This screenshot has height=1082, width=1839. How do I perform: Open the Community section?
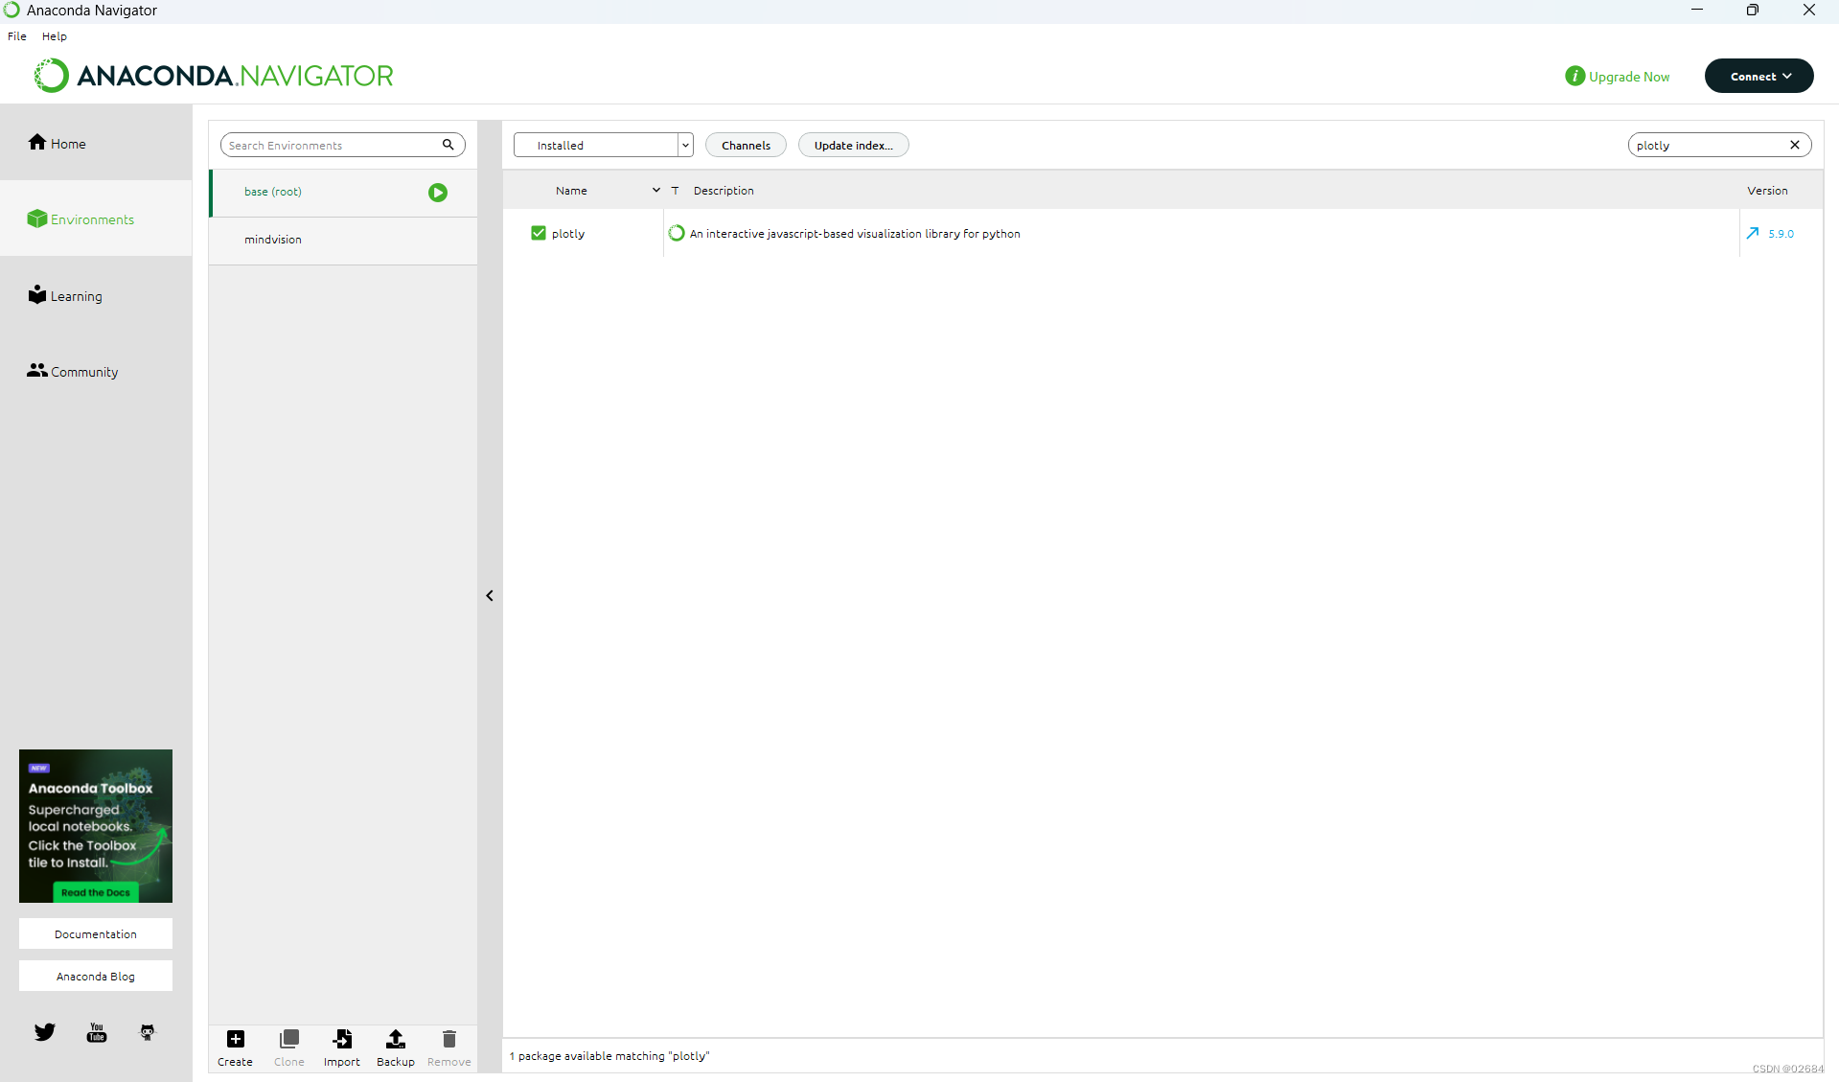[x=96, y=371]
